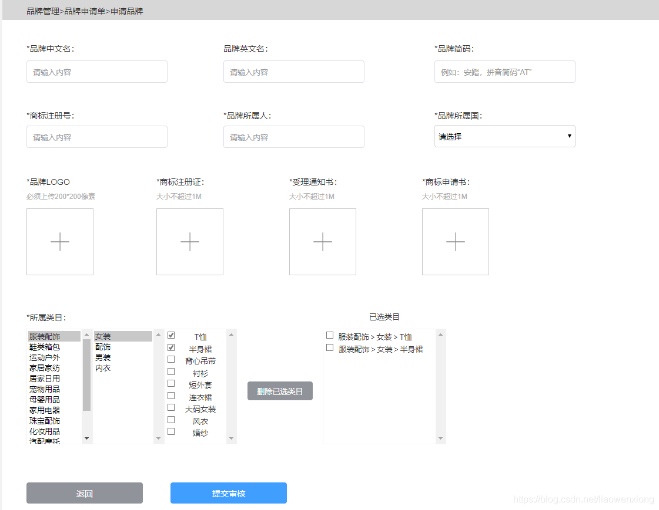
Task: Click the 商标申请书 upload plus icon
Action: click(x=455, y=241)
